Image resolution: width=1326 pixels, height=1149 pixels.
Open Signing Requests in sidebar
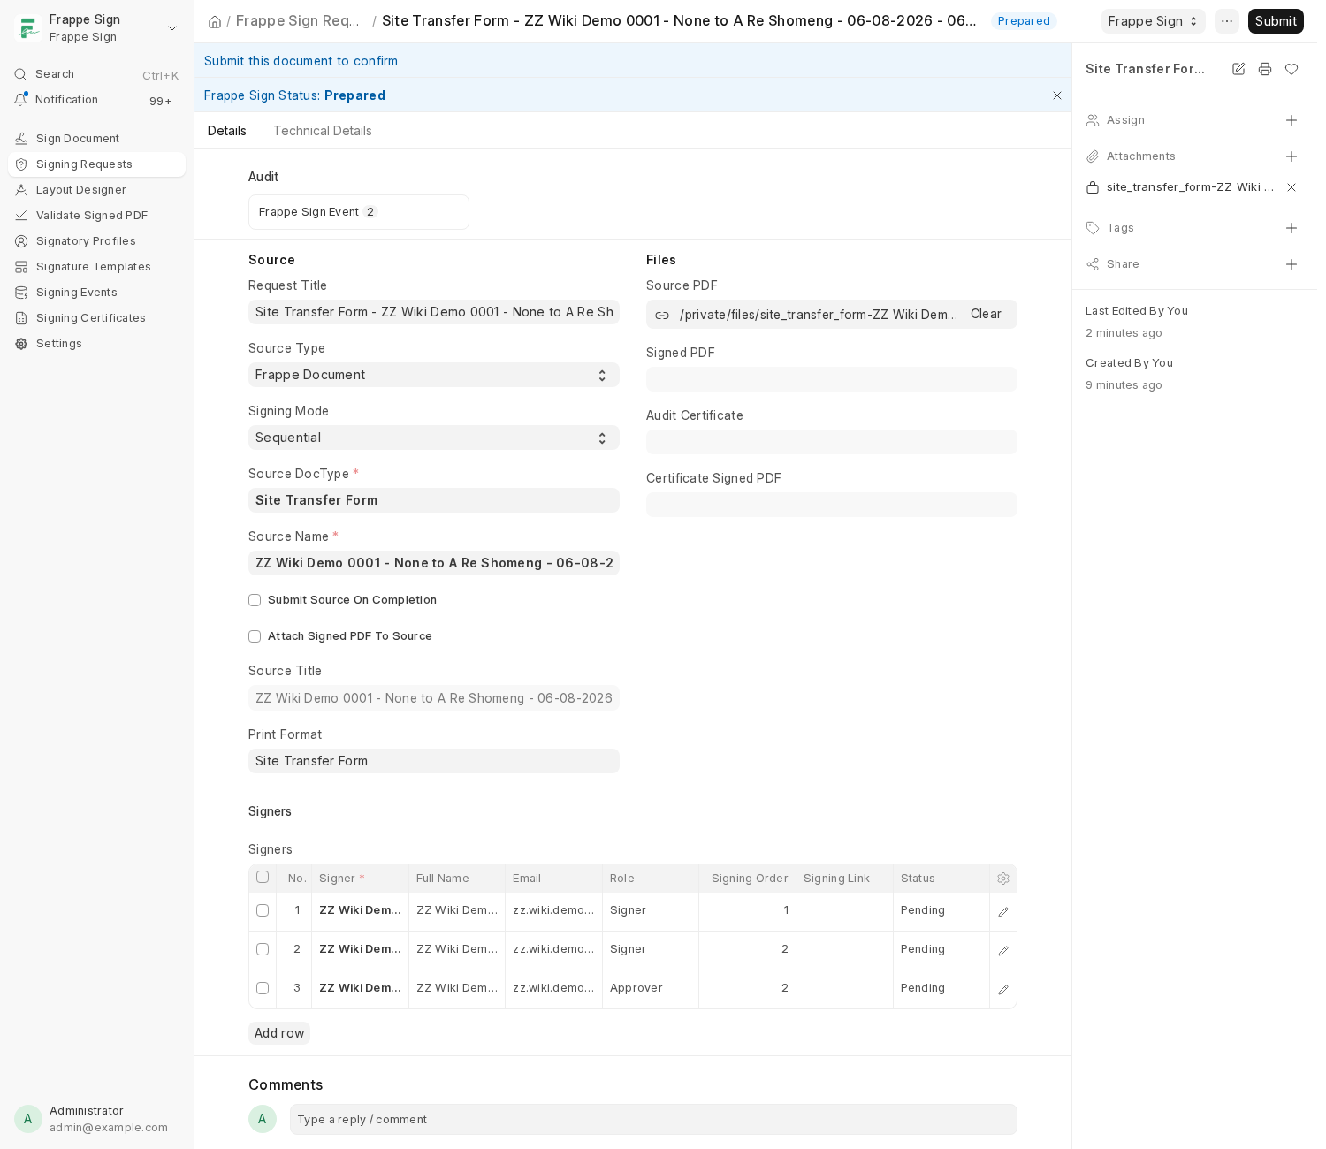tap(97, 164)
